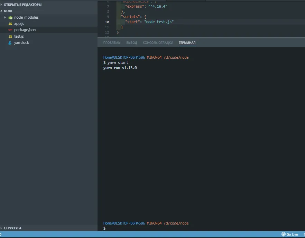Click line number 12 in gutter

107,32
